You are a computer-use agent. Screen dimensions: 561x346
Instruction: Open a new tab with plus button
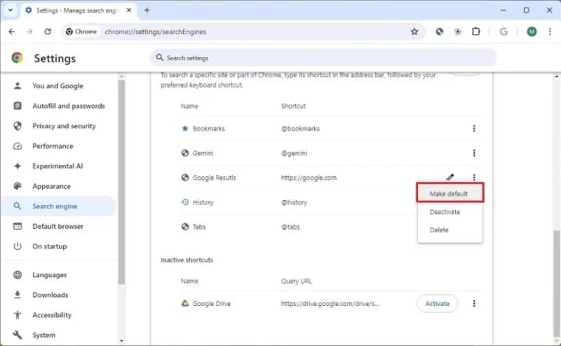point(147,10)
